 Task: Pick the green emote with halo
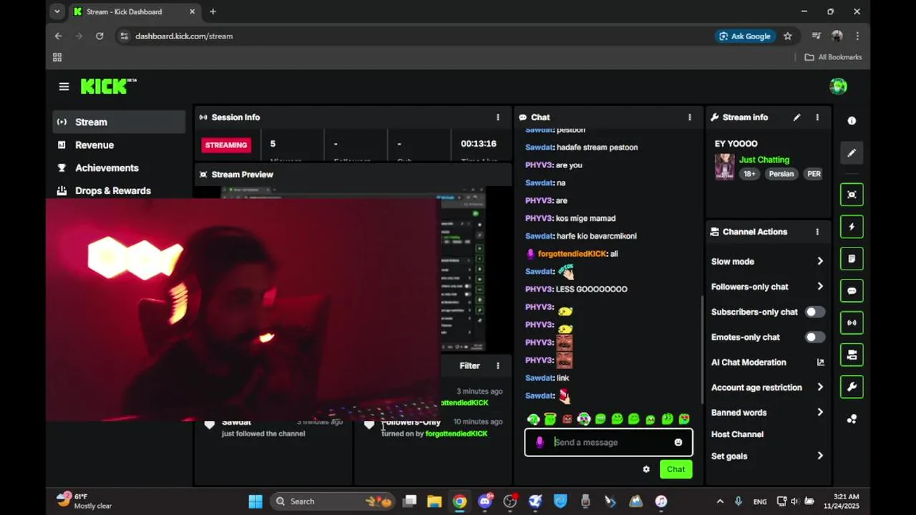click(x=550, y=419)
